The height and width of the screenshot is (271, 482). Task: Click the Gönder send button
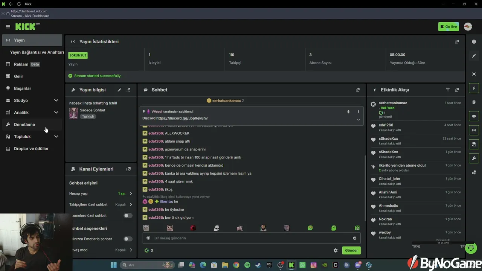[351, 250]
